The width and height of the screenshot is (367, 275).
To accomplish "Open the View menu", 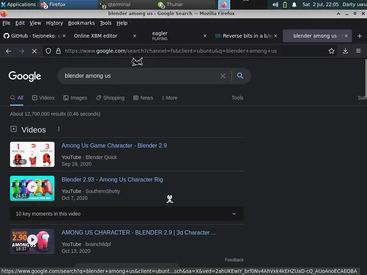I will pyautogui.click(x=35, y=23).
